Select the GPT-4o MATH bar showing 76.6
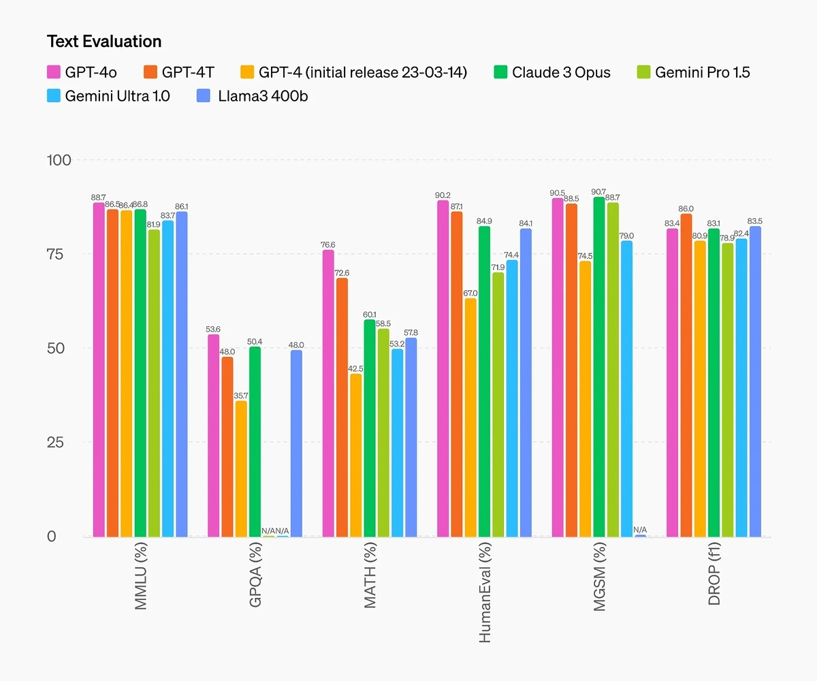Screen dimensions: 817x681 point(328,393)
